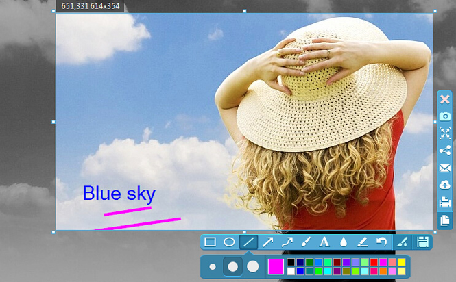This screenshot has width=456, height=282.
Task: Pick the cyan swatch
Action: 328,271
